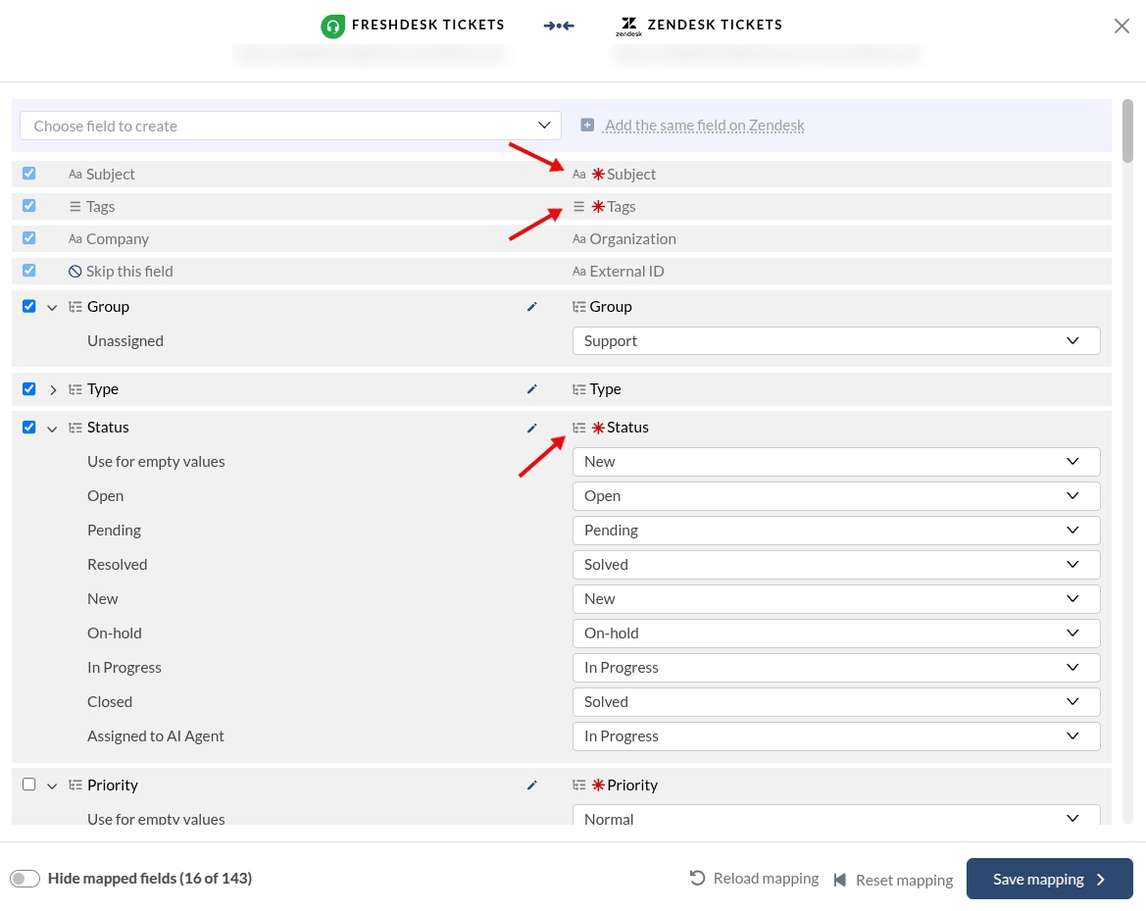The height and width of the screenshot is (911, 1146).
Task: Click the Zendesk Type field label
Action: 605,389
